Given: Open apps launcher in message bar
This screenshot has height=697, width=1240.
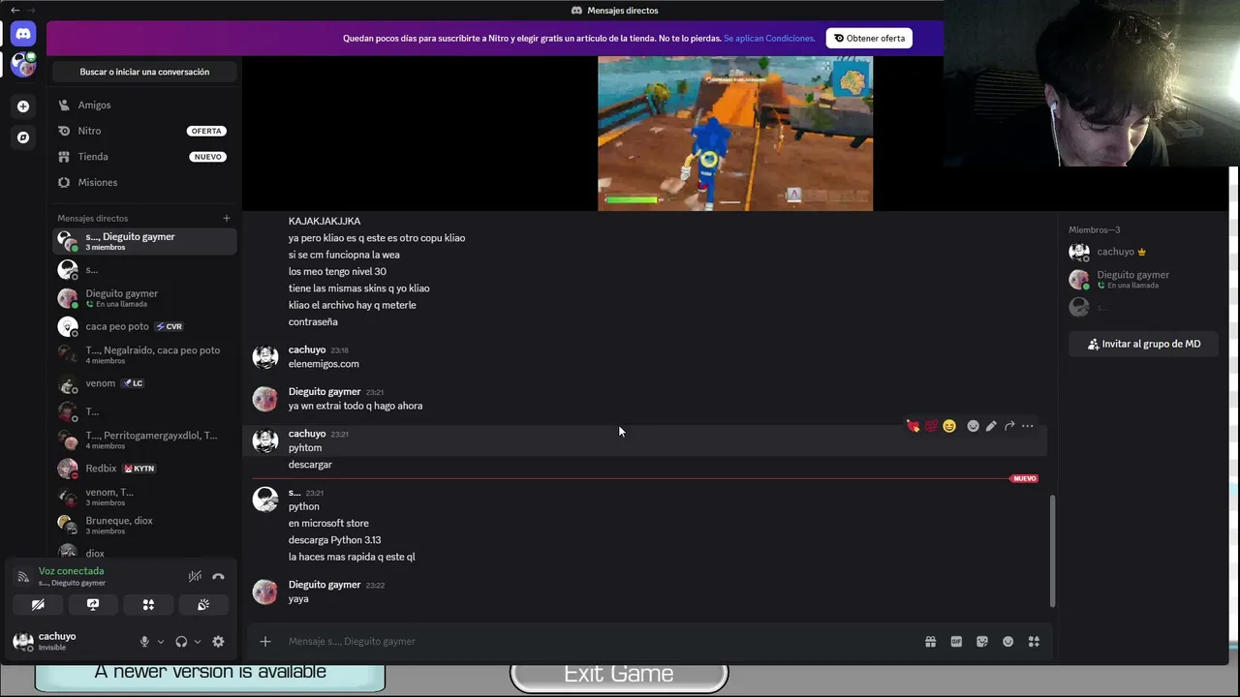Looking at the screenshot, I should tap(1034, 641).
